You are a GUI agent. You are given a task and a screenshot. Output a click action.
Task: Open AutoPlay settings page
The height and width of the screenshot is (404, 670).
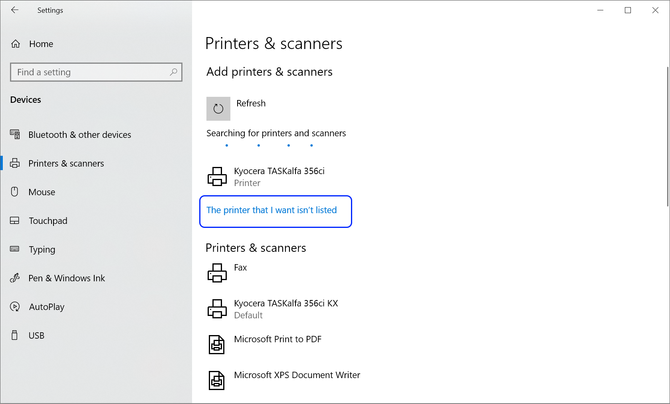(47, 307)
